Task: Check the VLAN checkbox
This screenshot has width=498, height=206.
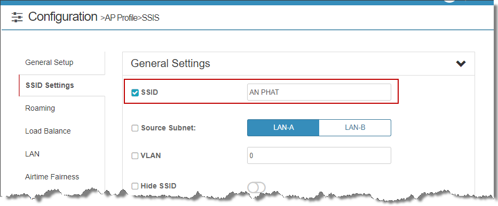Action: pos(135,156)
